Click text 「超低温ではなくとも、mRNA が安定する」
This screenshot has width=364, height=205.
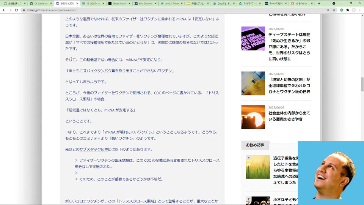click(100, 110)
